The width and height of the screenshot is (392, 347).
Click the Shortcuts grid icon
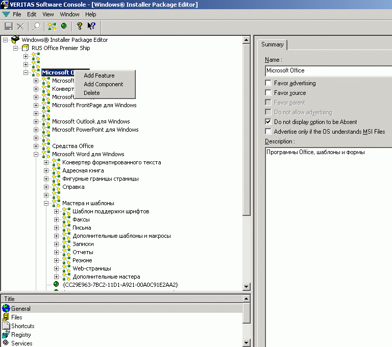(x=6, y=326)
